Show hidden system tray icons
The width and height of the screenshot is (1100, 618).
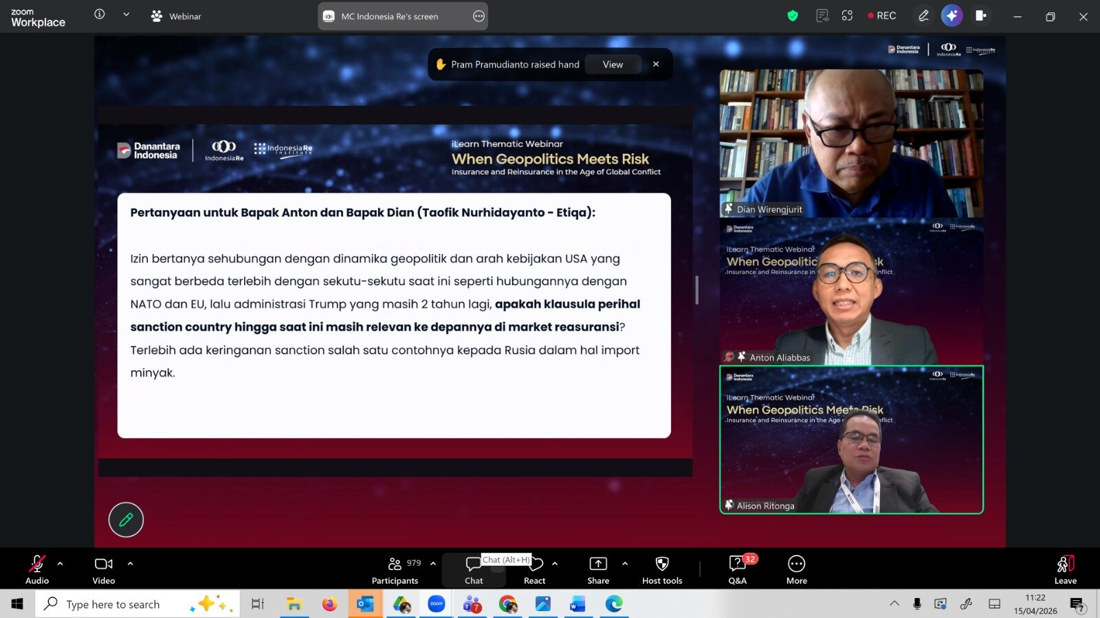point(894,604)
